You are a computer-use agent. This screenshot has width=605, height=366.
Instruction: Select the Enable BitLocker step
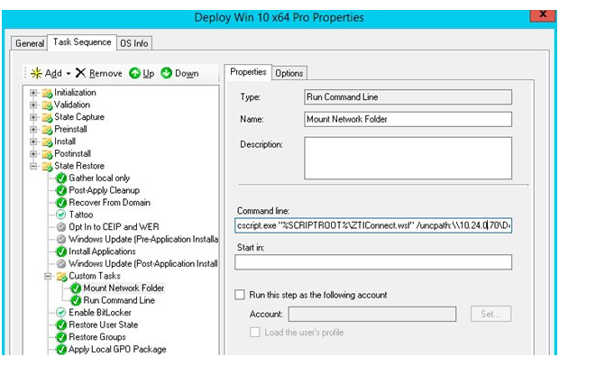100,313
